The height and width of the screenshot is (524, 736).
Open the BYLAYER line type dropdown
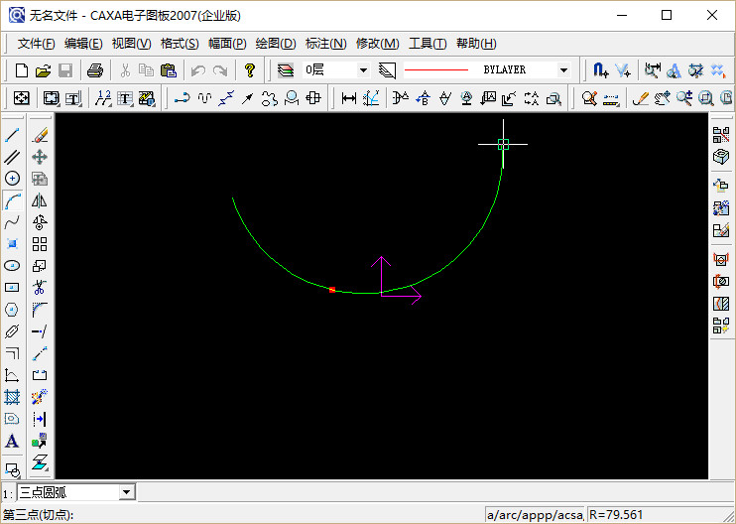click(x=563, y=70)
